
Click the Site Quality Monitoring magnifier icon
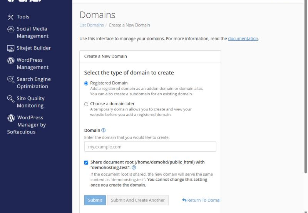point(11,99)
